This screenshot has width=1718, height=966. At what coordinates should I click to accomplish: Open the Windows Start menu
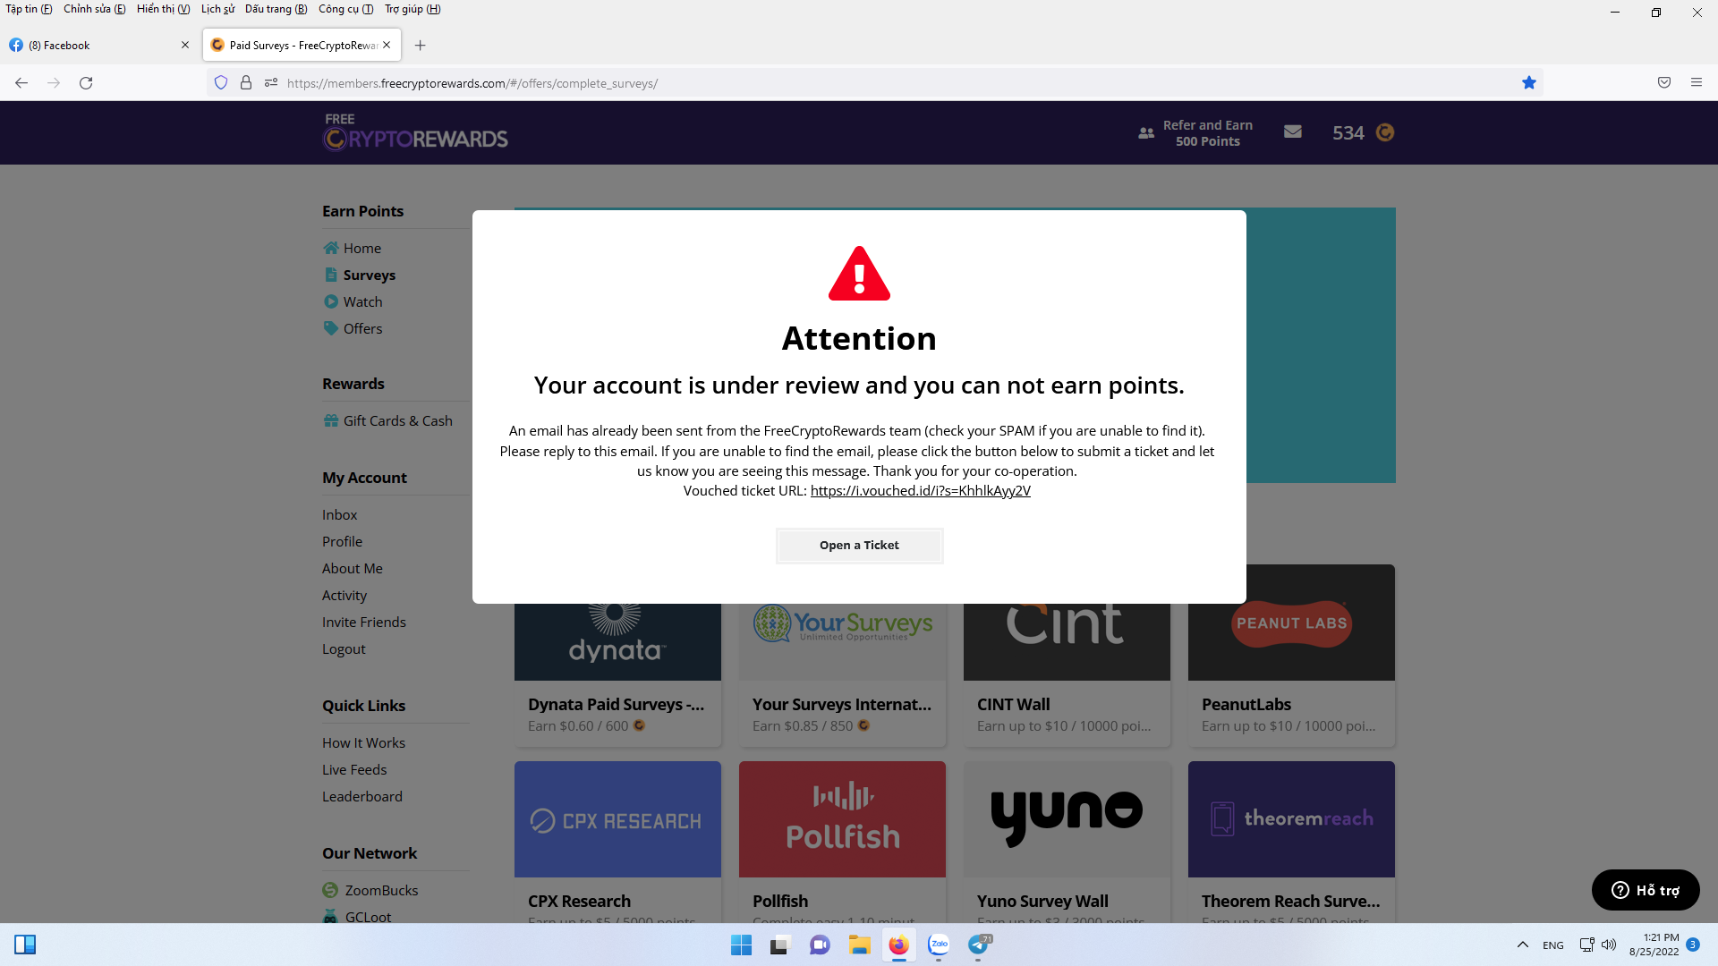(741, 945)
